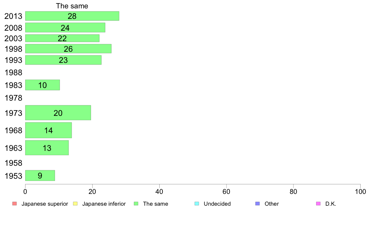Click the D.K. magenta legend swatch
The width and height of the screenshot is (369, 228).
318,204
